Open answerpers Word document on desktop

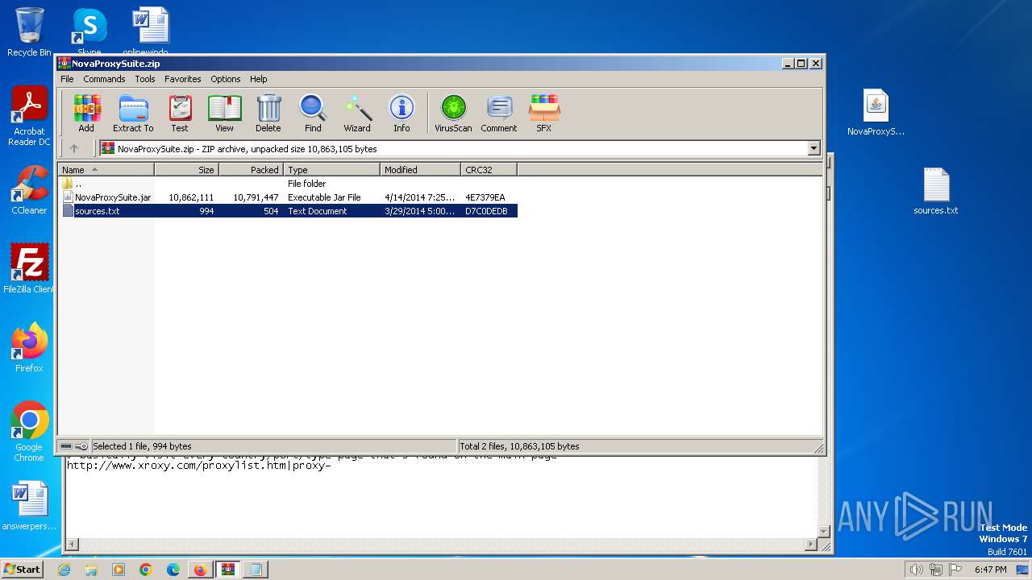coord(29,506)
